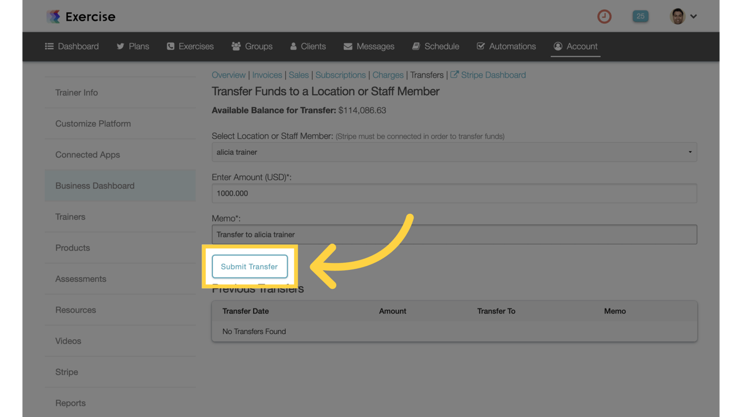Click the 25 notification badge

640,16
